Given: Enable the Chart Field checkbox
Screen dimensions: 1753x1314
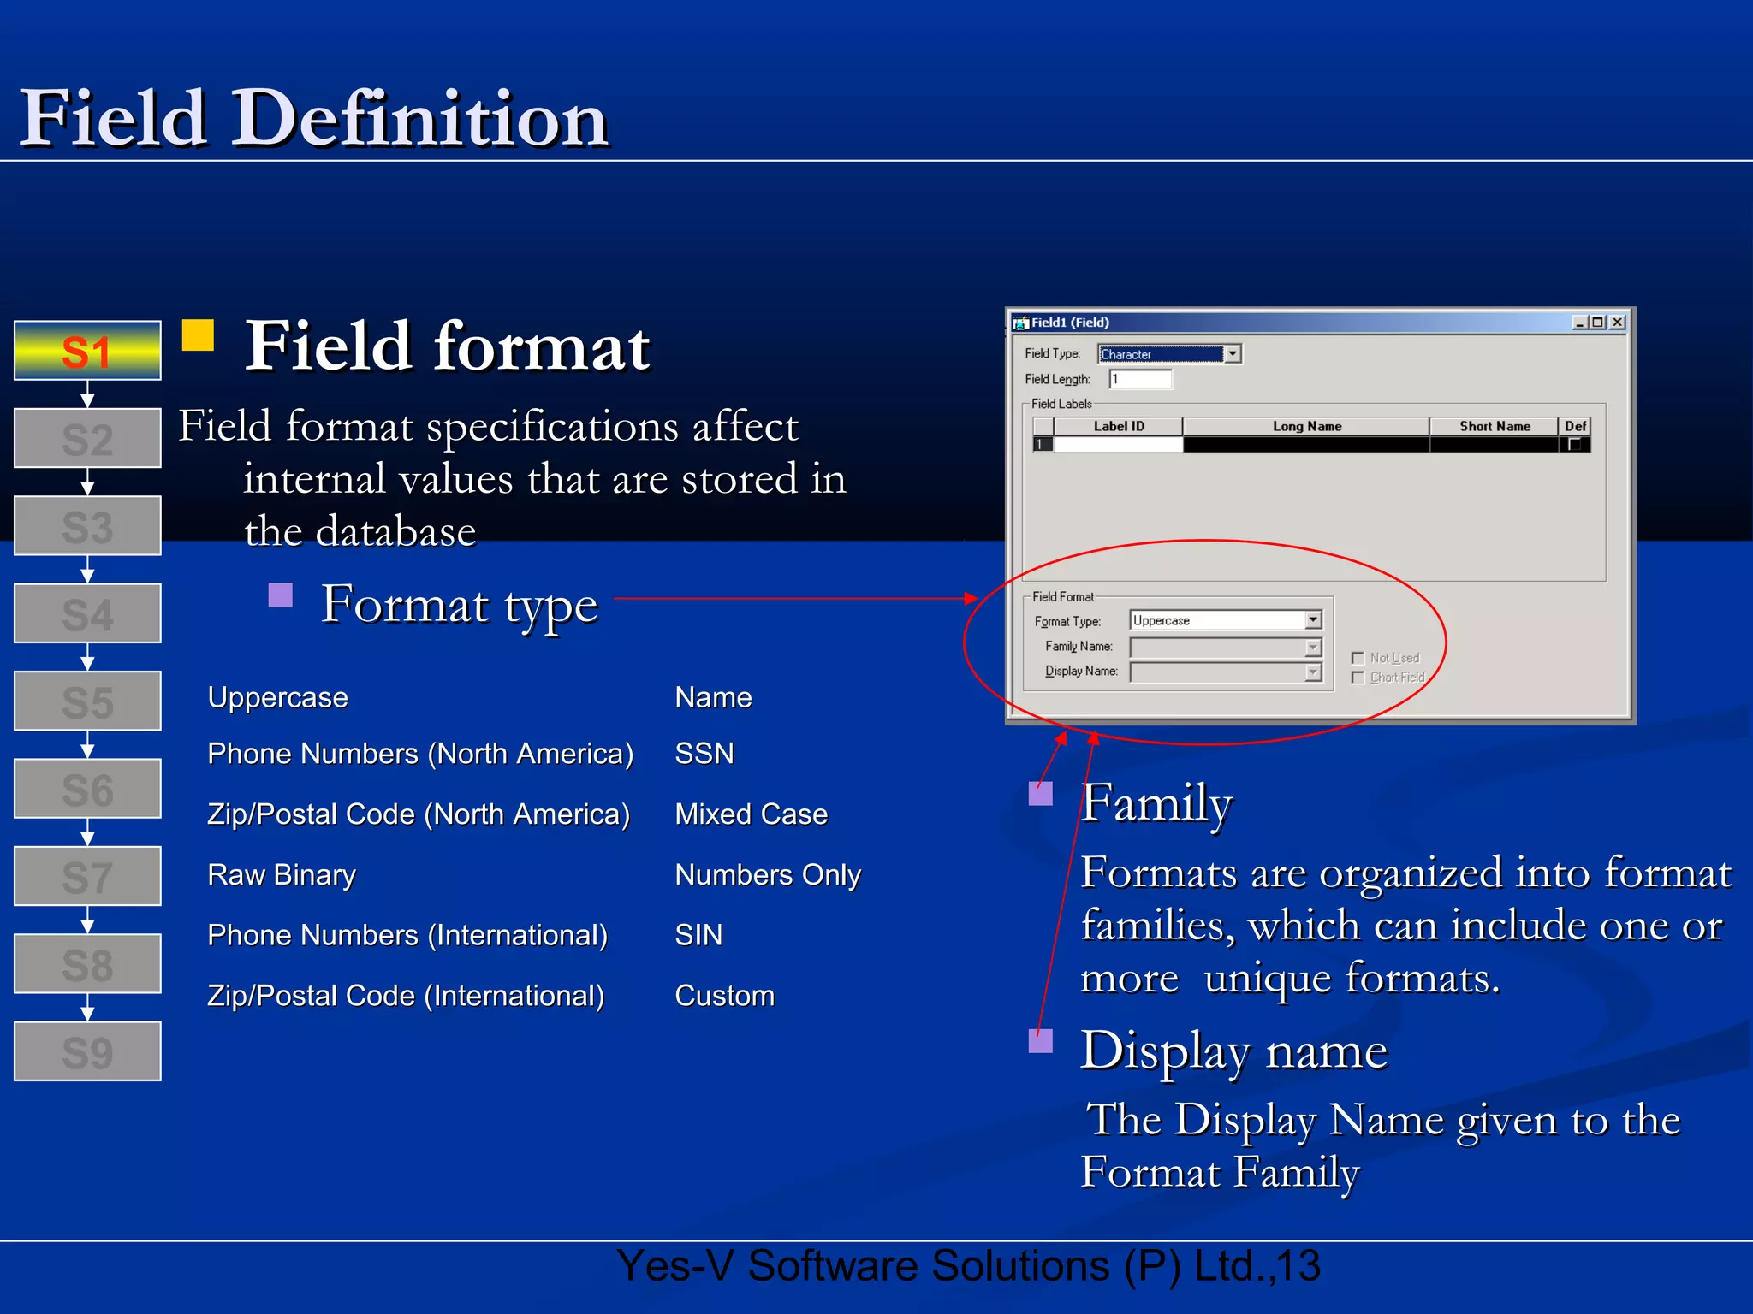Looking at the screenshot, I should click(x=1358, y=678).
